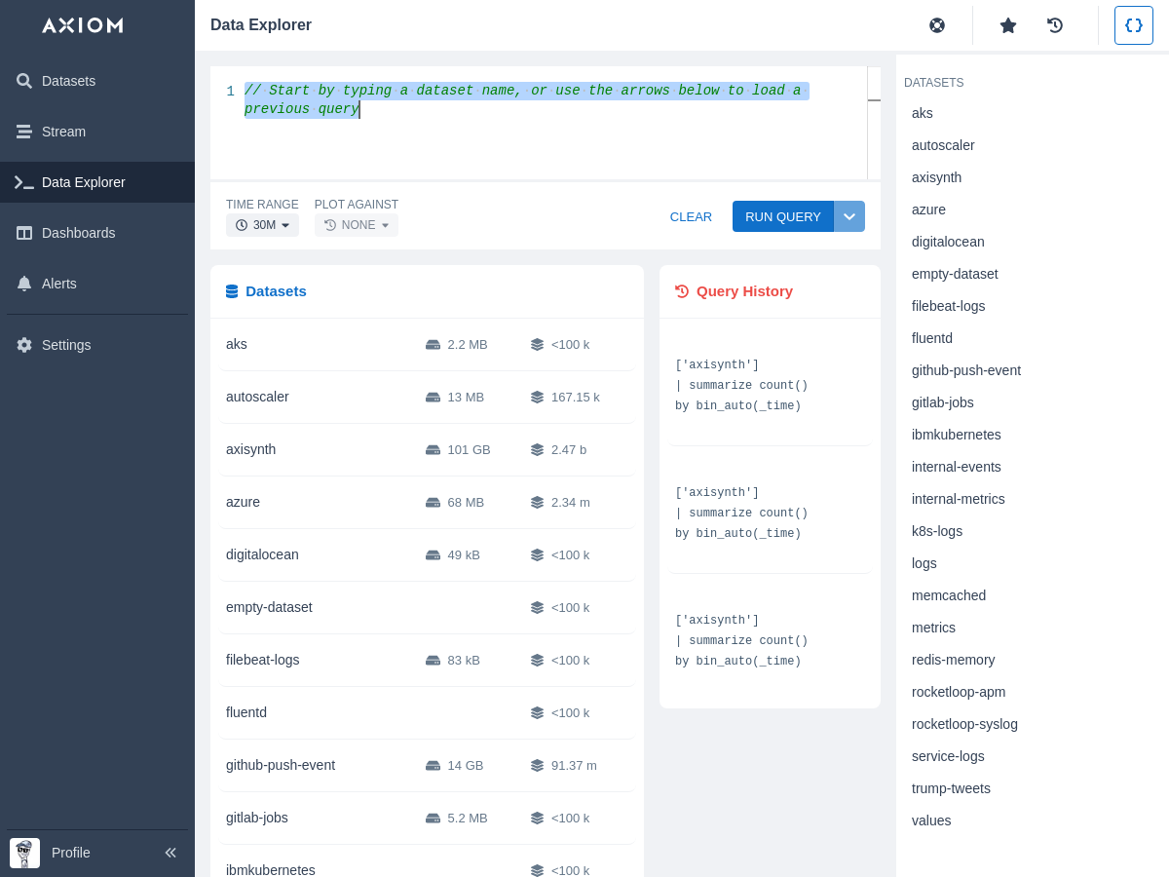
Task: Expand Run Query options arrow
Action: (x=849, y=216)
